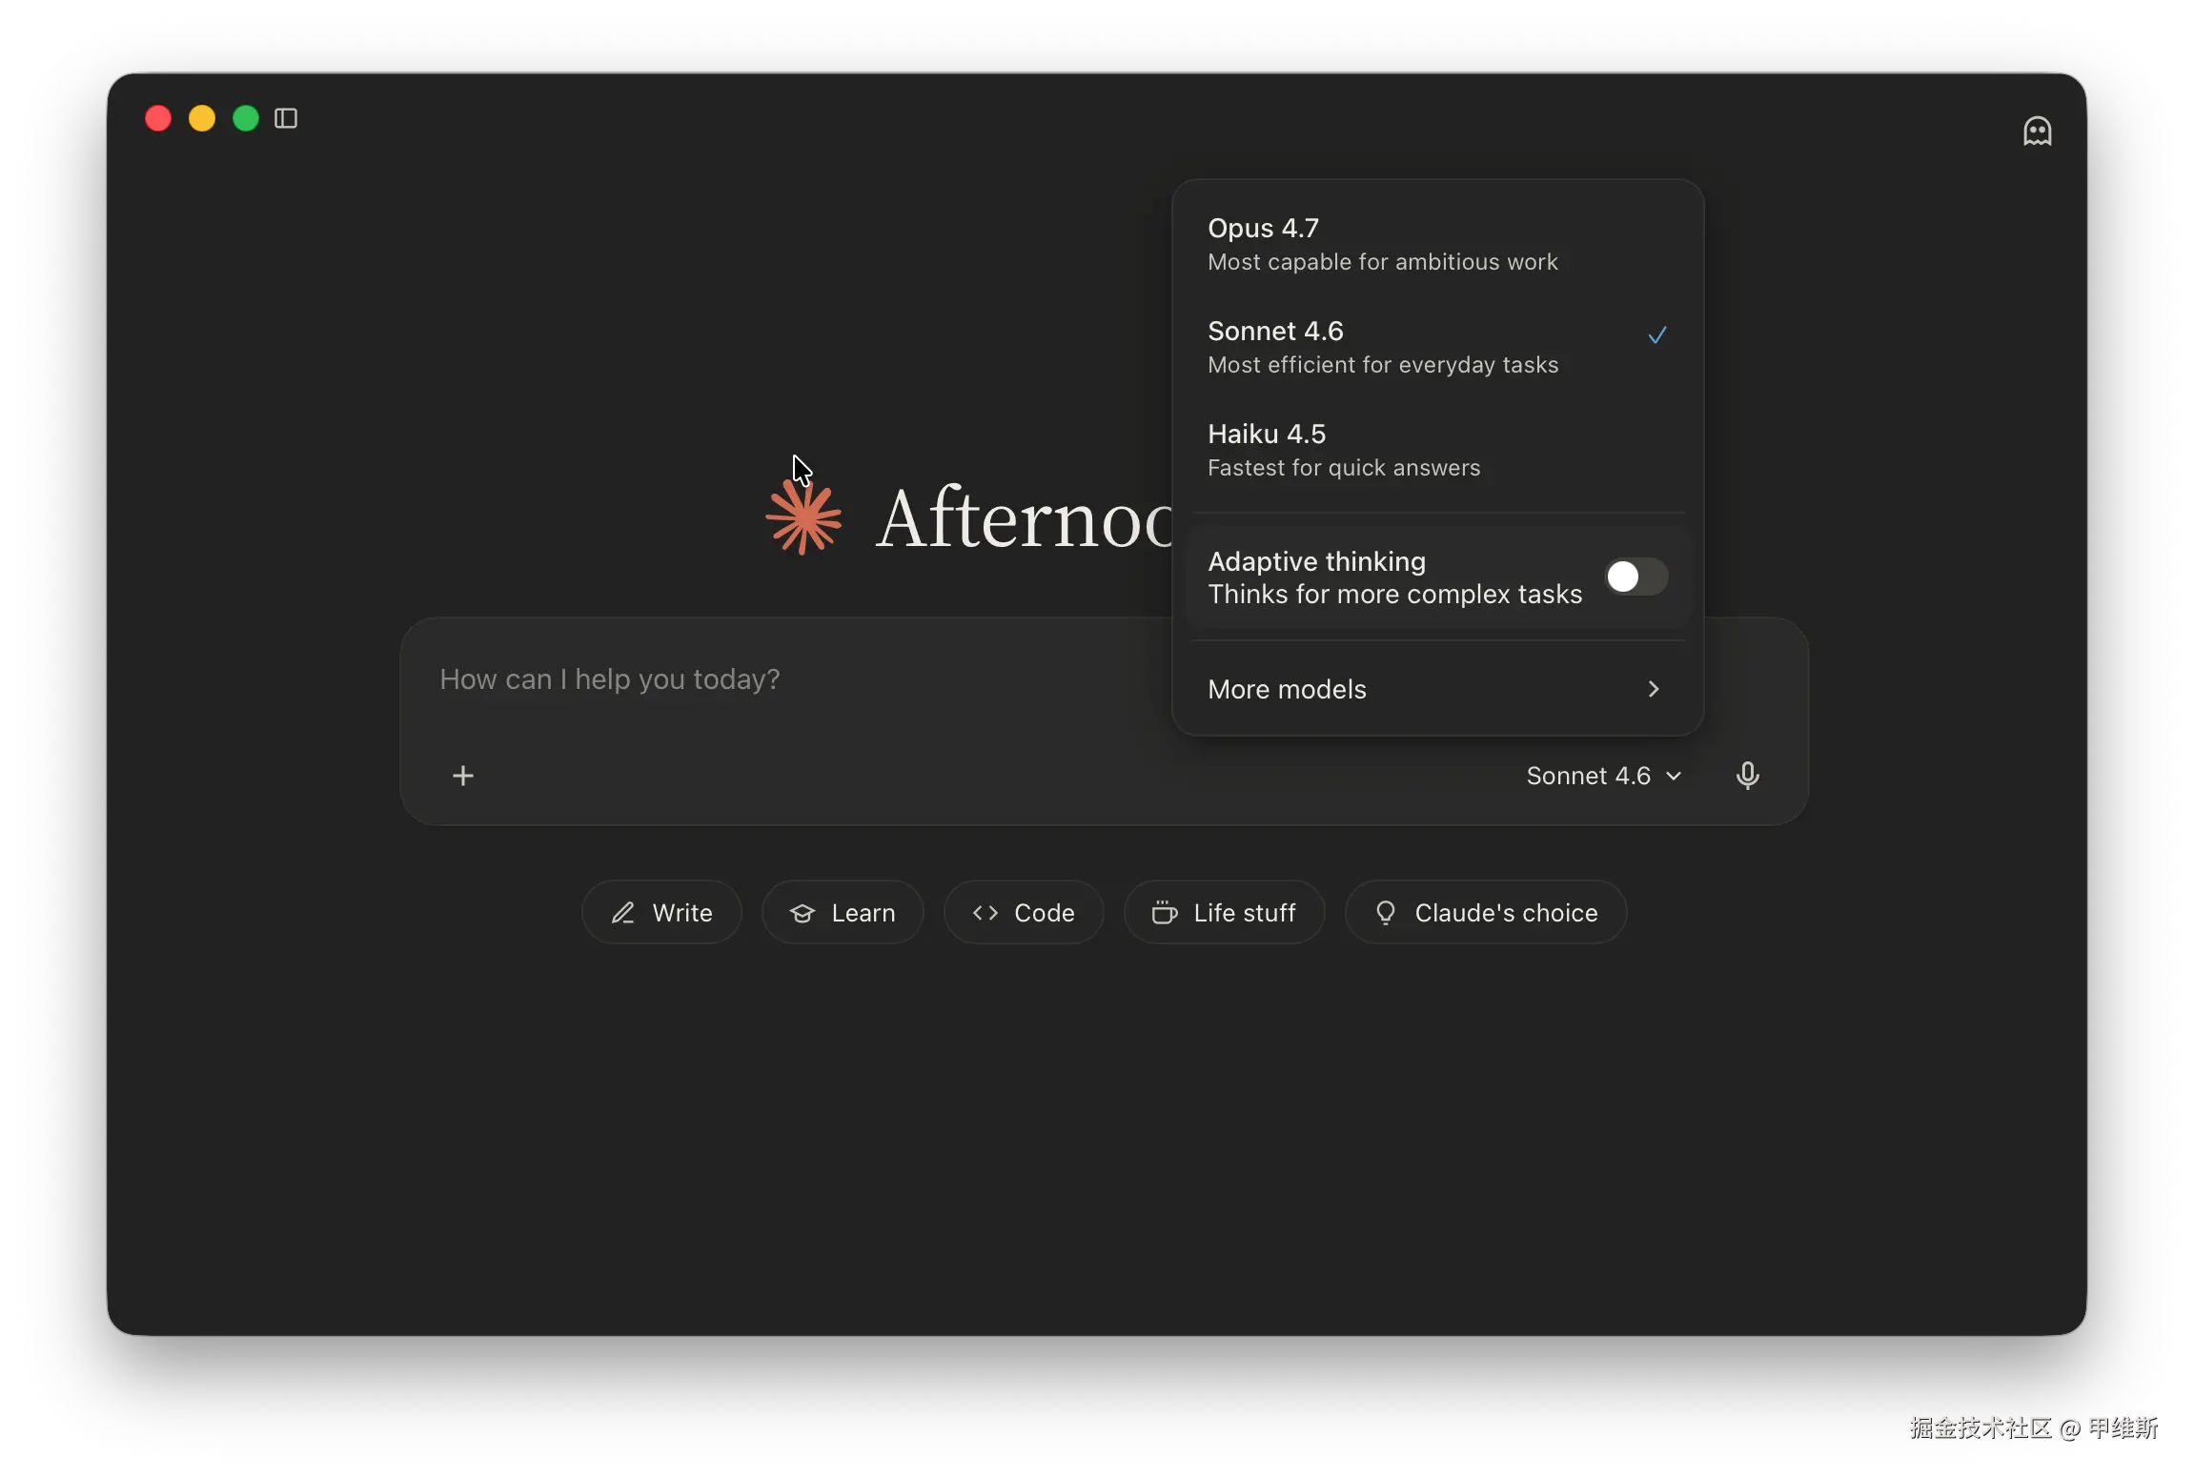Choose the Life stuff suggestion chip
Viewport: 2194px width, 1477px height.
click(1224, 912)
